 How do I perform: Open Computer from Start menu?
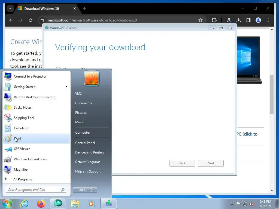point(83,133)
